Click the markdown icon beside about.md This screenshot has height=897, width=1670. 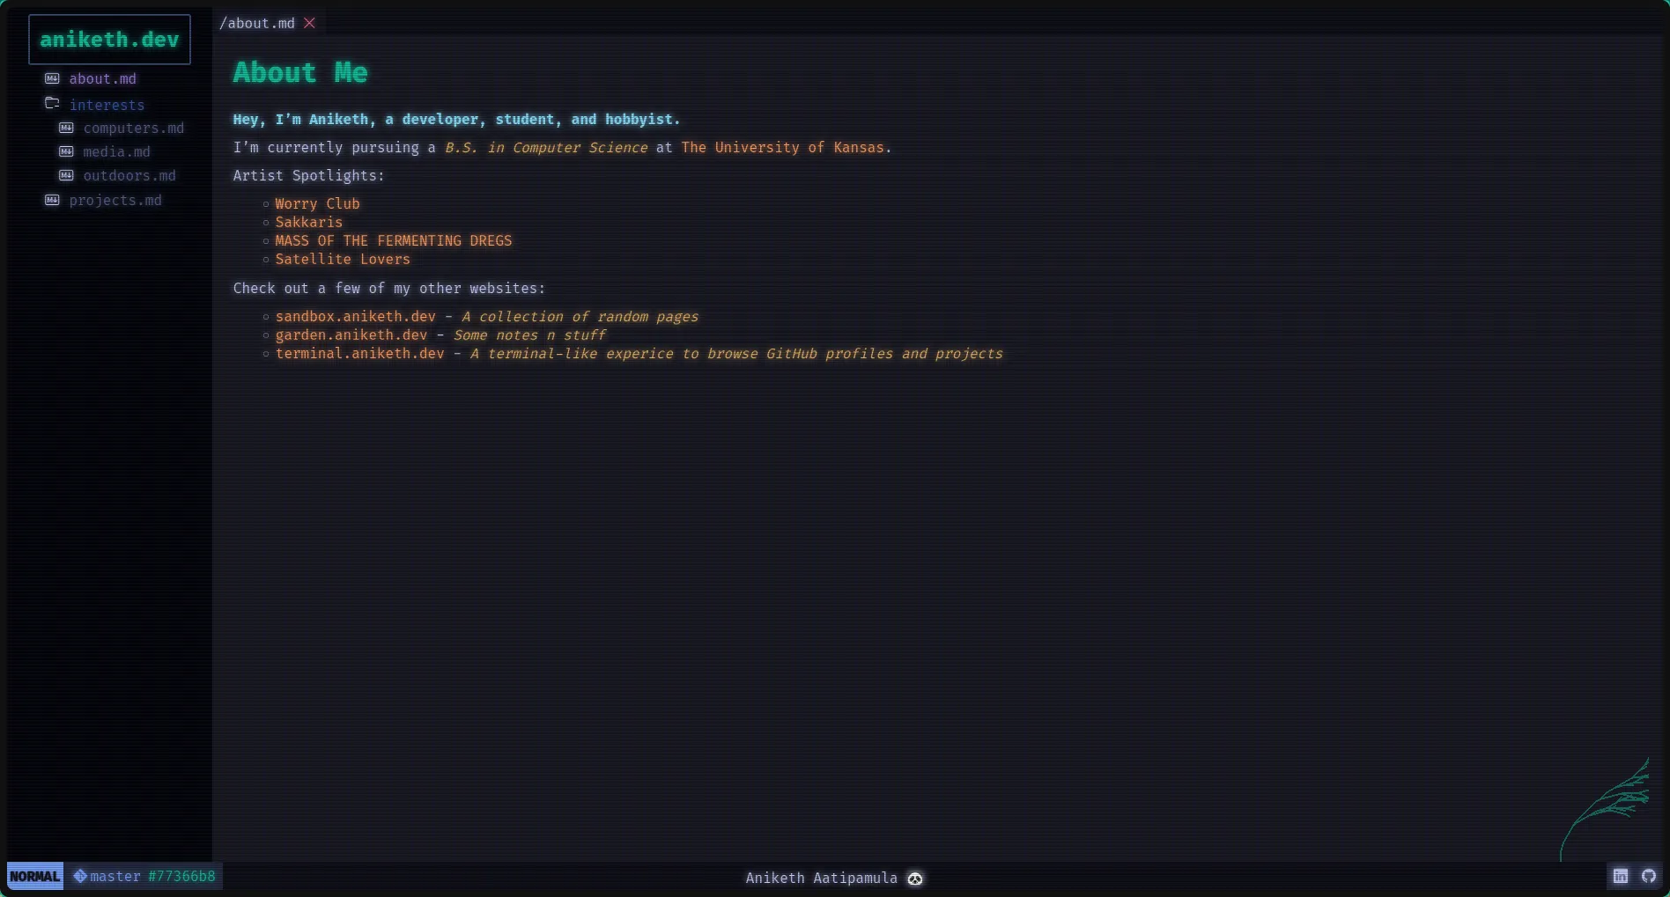pyautogui.click(x=52, y=78)
